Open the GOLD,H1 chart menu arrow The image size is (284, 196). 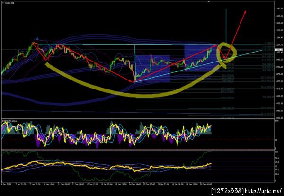(x=3, y=3)
